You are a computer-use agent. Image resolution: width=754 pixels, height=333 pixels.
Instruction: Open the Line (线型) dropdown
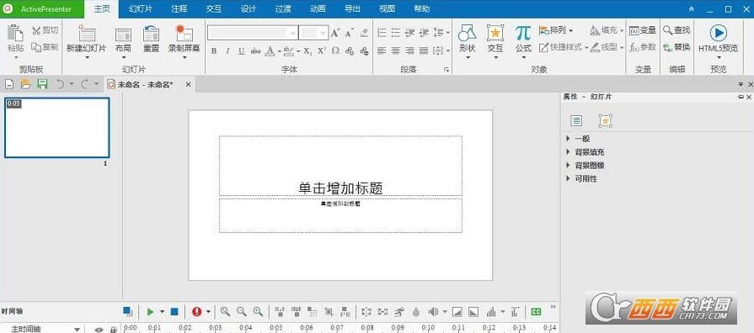(607, 47)
